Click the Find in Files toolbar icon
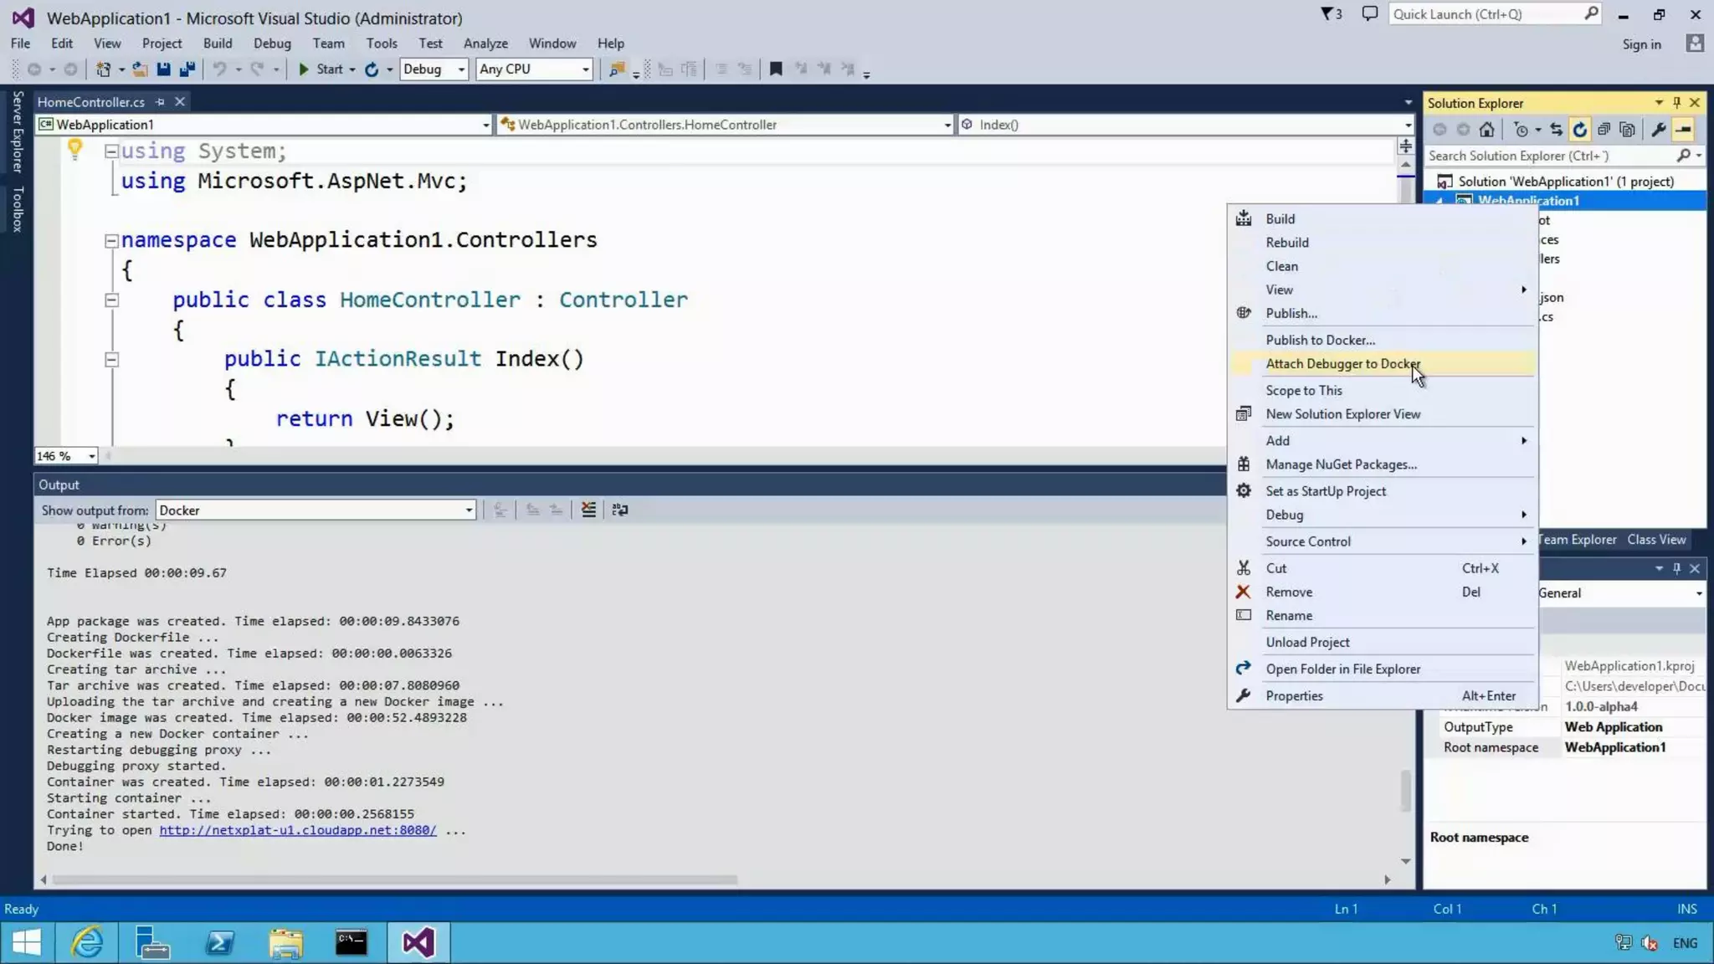The height and width of the screenshot is (964, 1714). tap(617, 69)
